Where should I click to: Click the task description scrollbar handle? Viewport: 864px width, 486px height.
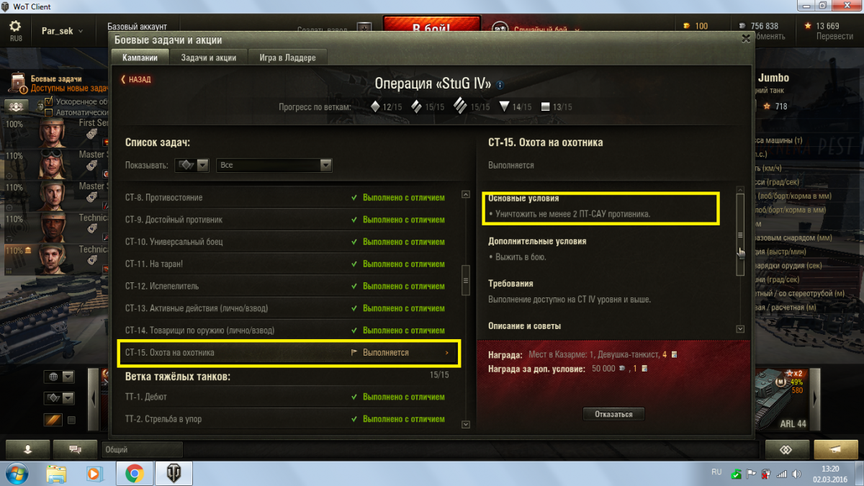tap(740, 235)
